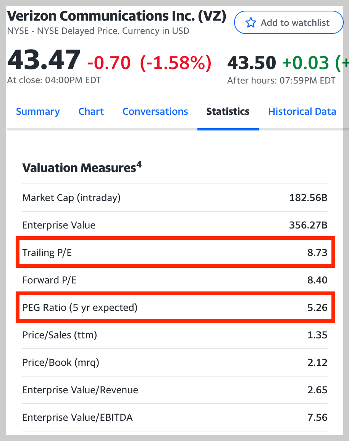Go to the Conversations tab

point(155,112)
